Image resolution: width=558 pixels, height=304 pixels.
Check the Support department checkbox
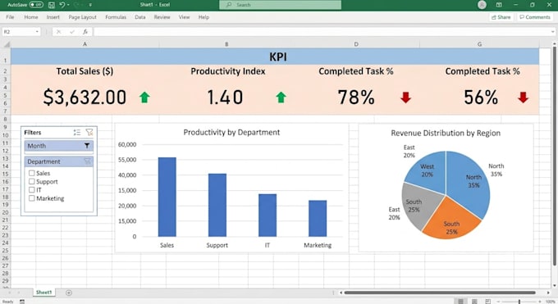click(32, 181)
